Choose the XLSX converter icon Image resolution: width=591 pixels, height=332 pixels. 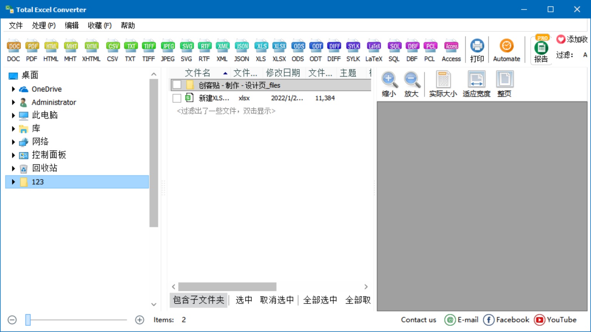279,50
